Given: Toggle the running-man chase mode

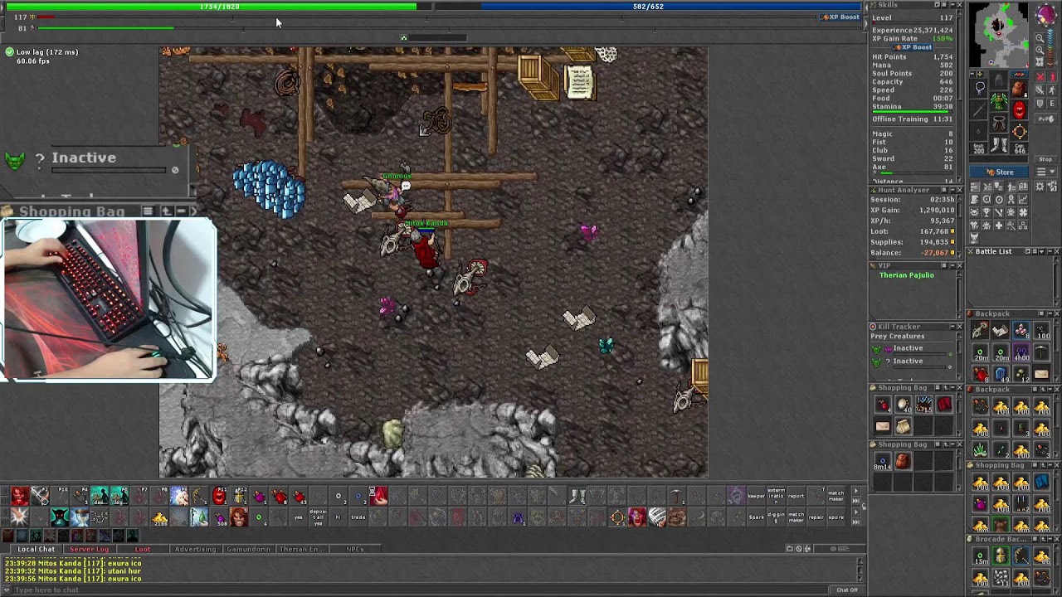Looking at the screenshot, I should point(1052,90).
